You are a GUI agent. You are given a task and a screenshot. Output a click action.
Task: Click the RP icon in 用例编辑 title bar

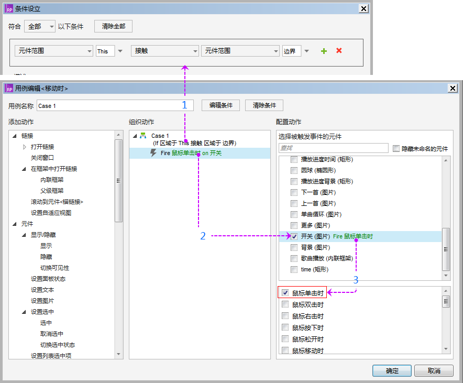point(9,88)
